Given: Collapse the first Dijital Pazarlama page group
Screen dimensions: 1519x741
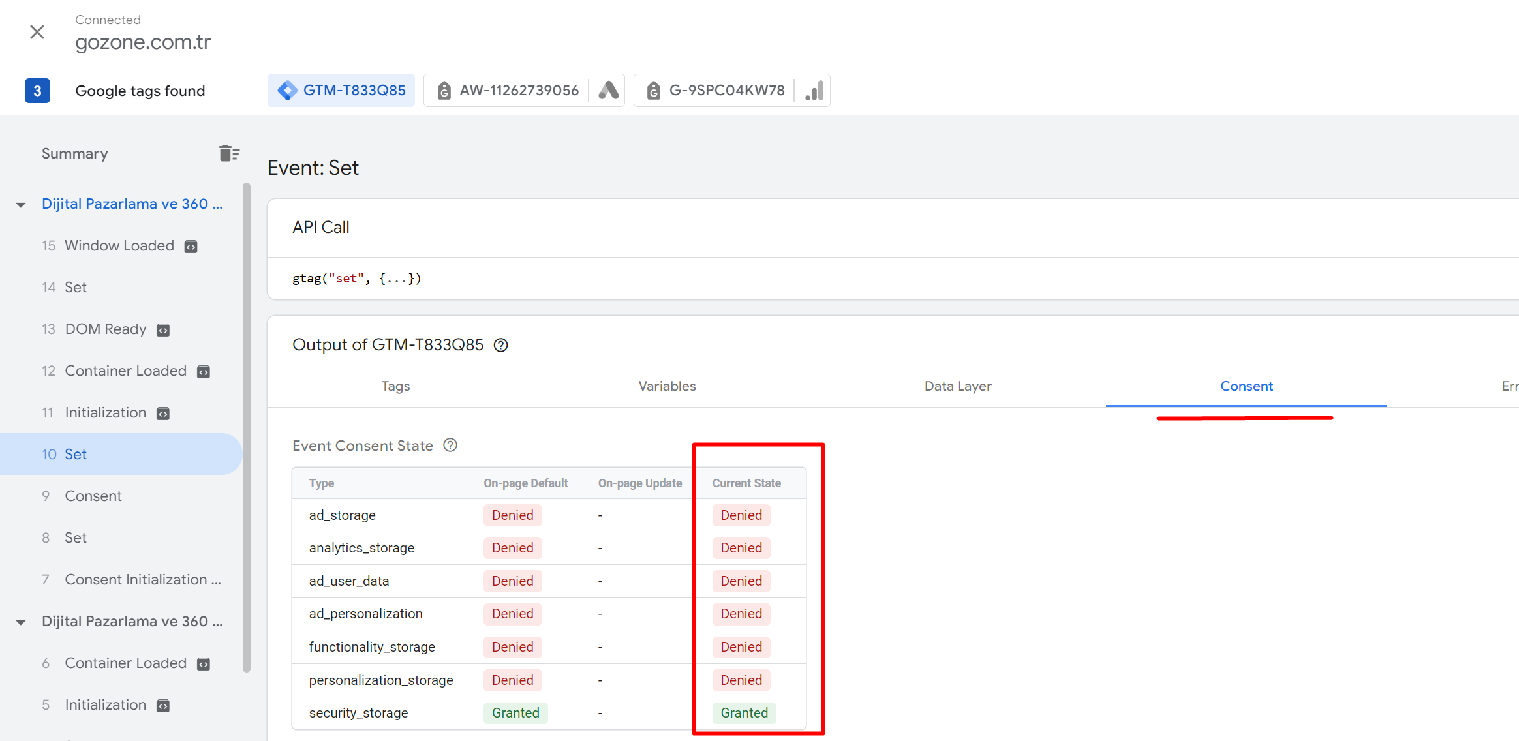Looking at the screenshot, I should point(21,205).
